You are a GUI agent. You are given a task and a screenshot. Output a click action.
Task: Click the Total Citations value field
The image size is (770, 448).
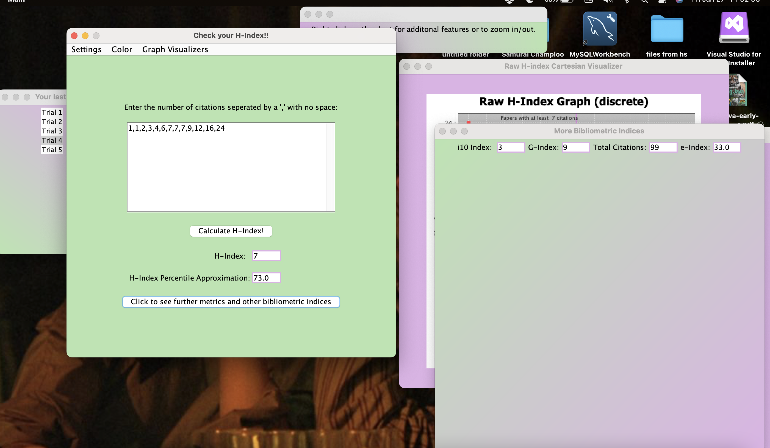tap(663, 147)
